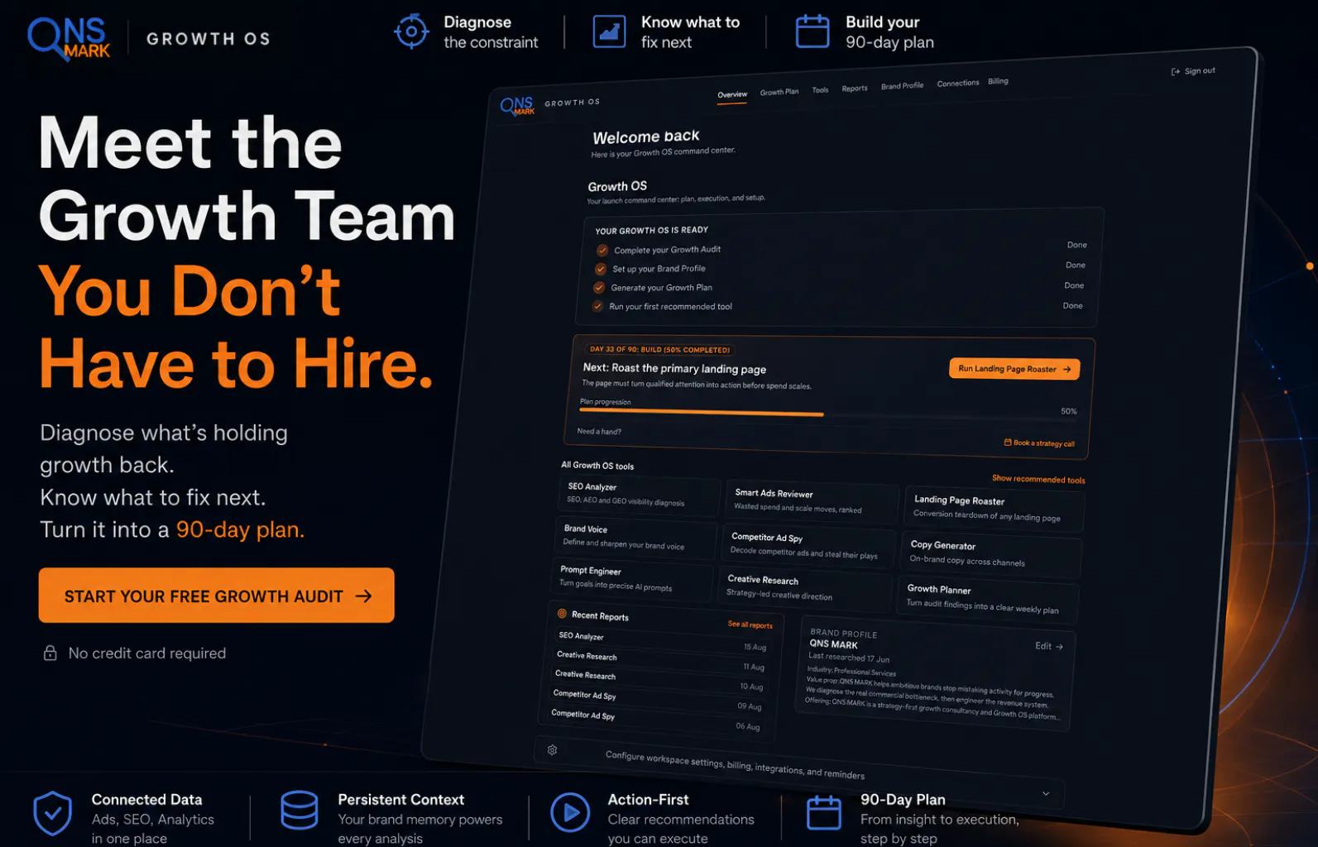This screenshot has height=847, width=1318.
Task: Click the Recent Reports section icon
Action: [x=563, y=614]
